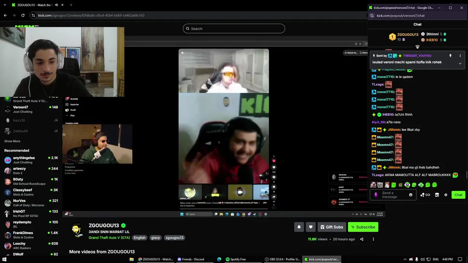Open FrankDimes recommended channel

click(31, 235)
